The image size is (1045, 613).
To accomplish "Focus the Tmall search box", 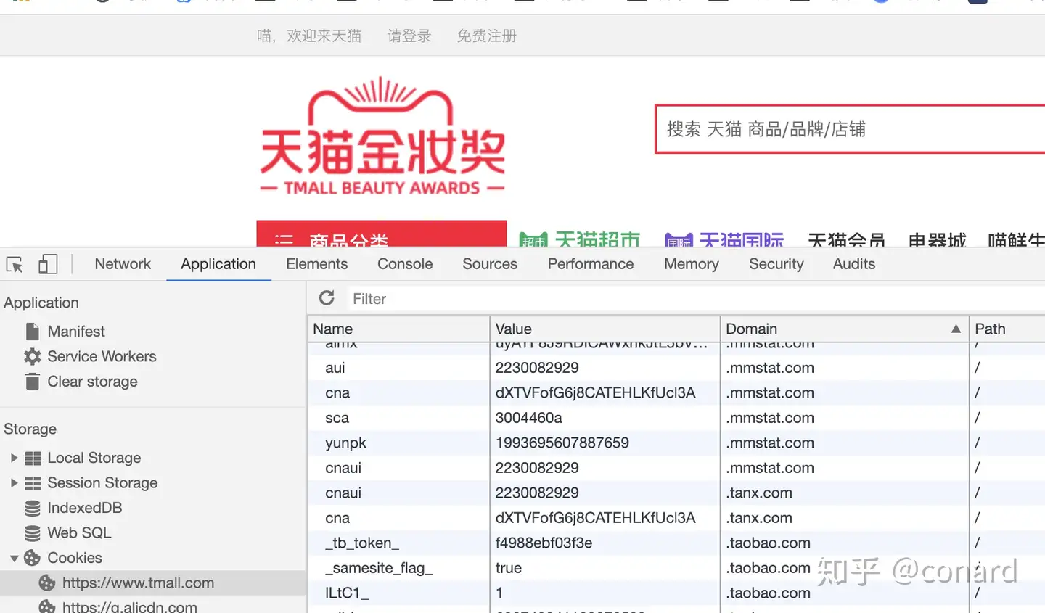I will click(x=849, y=129).
